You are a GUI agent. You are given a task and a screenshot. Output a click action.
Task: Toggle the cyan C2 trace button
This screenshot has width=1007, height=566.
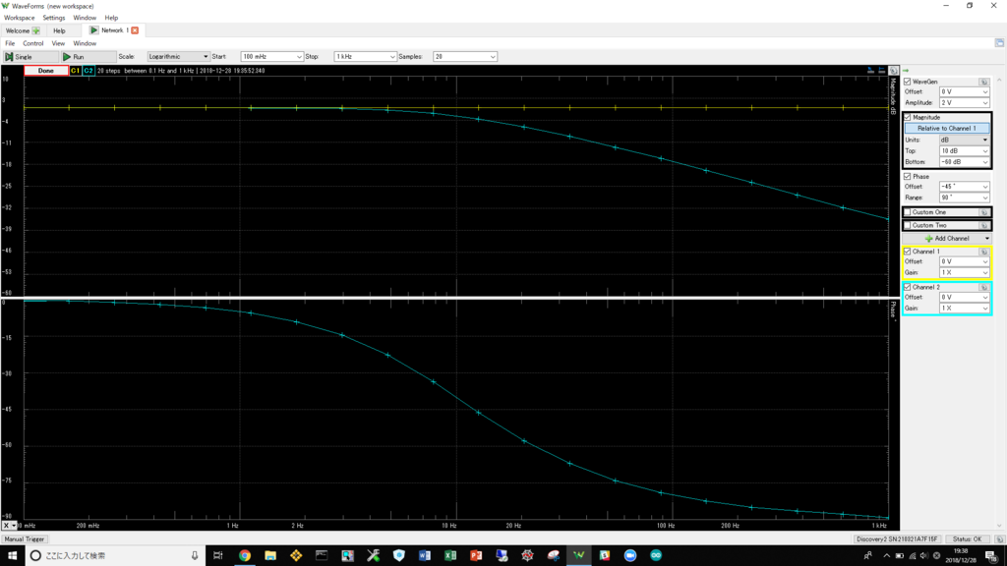(88, 71)
